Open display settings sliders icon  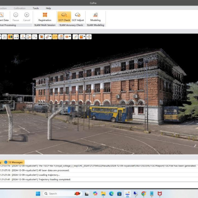[4, 37]
